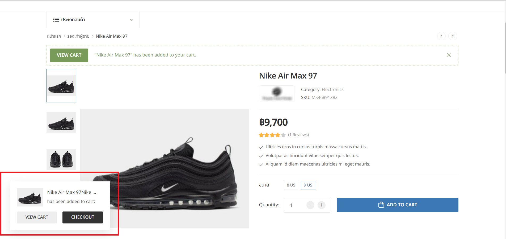Viewport: 506px width, 239px height.
Task: Click the star rating icons
Action: pos(272,135)
